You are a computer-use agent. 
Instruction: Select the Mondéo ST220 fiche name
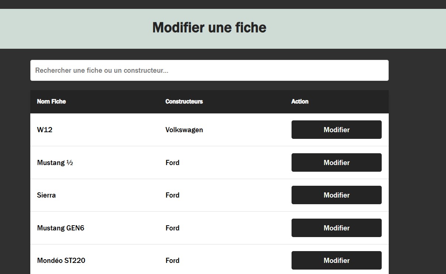coord(61,261)
